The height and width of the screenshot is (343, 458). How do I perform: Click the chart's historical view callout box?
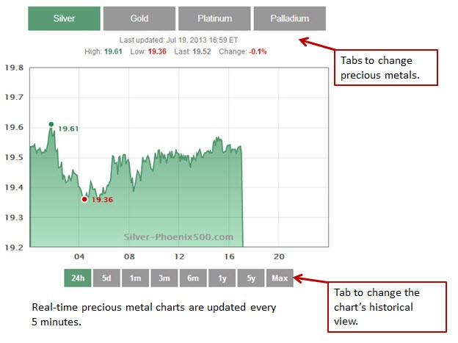point(385,306)
